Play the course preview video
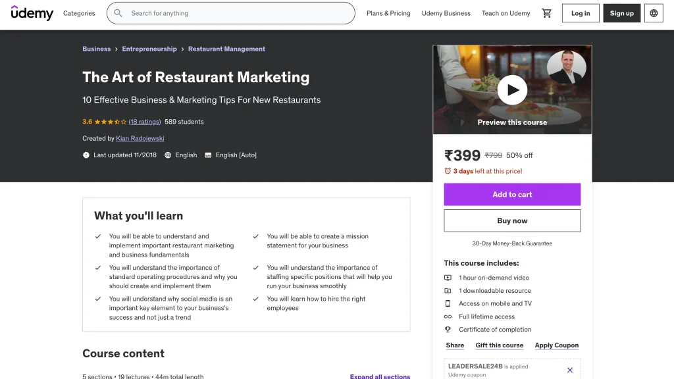674x379 pixels. pos(512,90)
